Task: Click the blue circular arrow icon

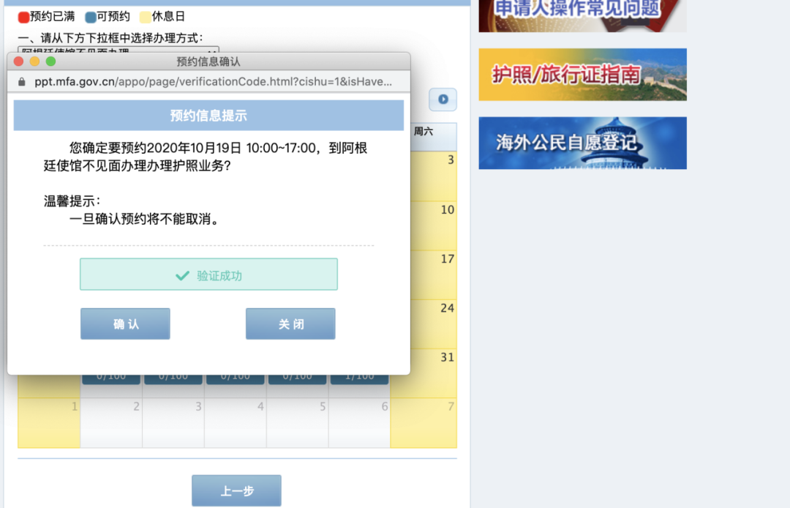Action: (x=443, y=99)
